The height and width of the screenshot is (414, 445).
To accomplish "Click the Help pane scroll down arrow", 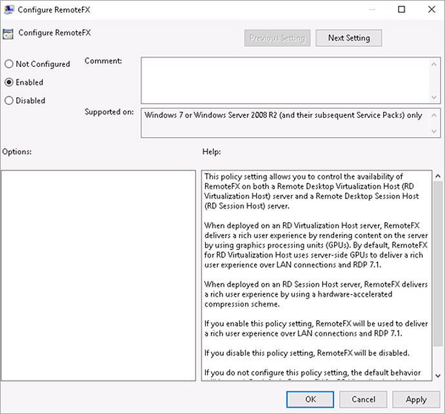I will pos(438,376).
